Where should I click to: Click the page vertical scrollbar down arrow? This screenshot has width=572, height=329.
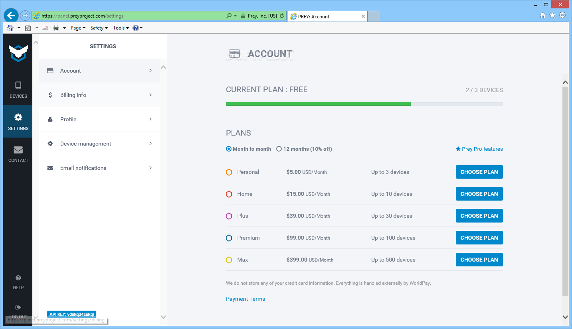(565, 317)
